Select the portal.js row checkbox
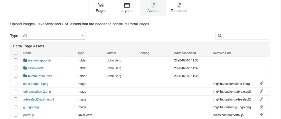 [x=16, y=115]
